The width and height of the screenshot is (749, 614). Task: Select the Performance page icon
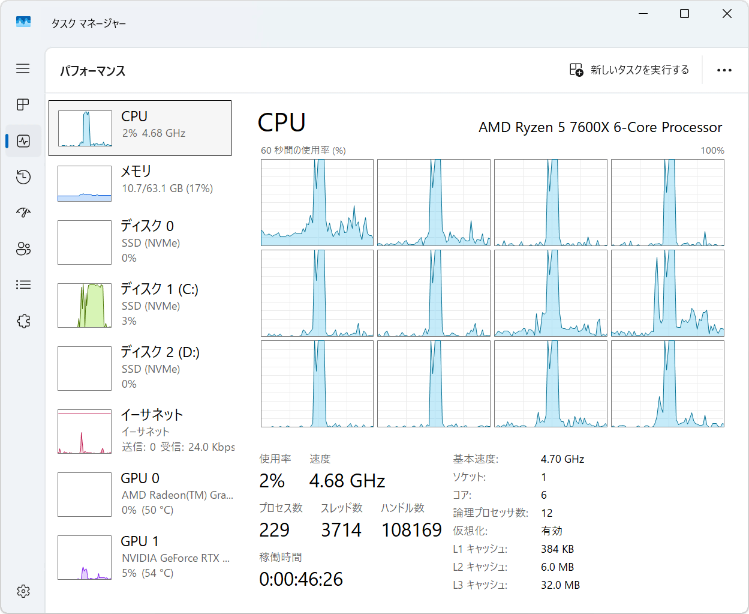click(23, 141)
